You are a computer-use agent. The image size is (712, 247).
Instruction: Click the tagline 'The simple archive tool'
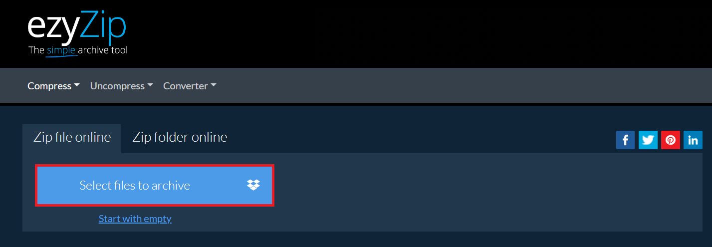coord(78,50)
